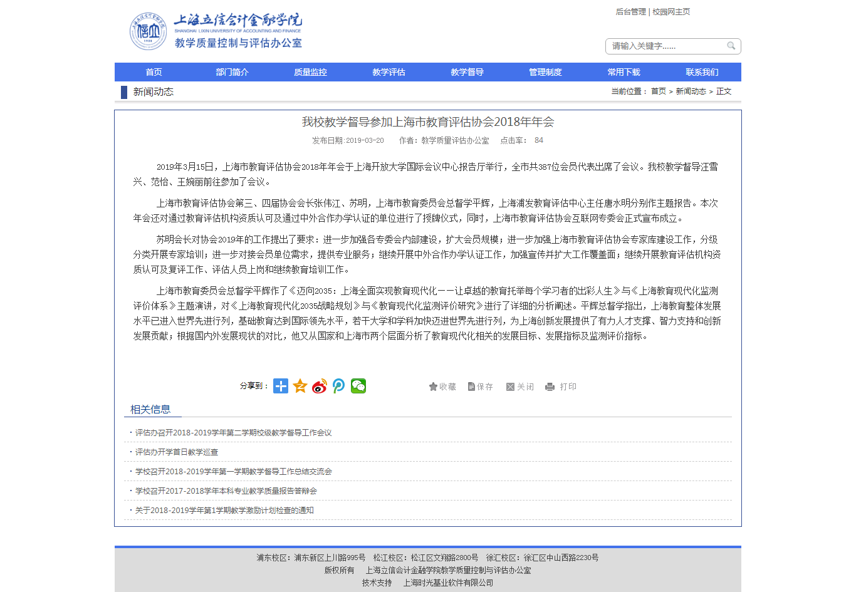The width and height of the screenshot is (856, 592).
Task: Open 学校召开2018-2019学年第一学期教学督导工作总结交流会
Action: coord(234,472)
